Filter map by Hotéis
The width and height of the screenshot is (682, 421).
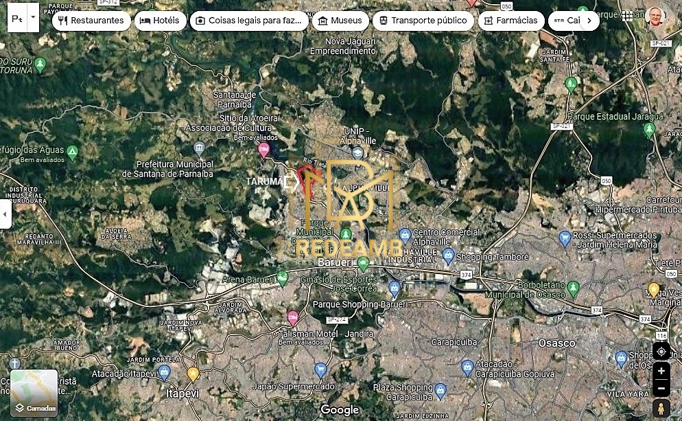tap(160, 21)
